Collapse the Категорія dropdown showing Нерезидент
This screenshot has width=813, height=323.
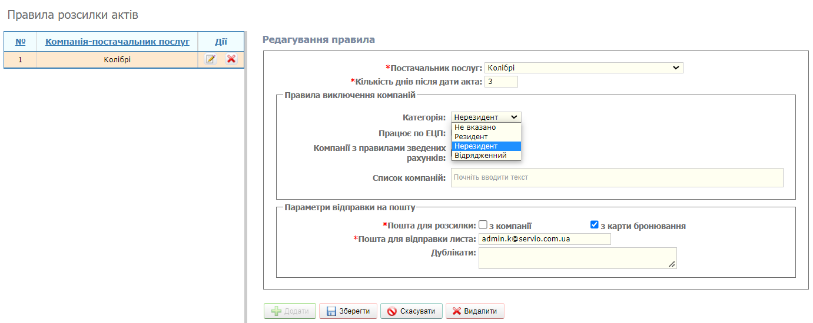click(486, 117)
